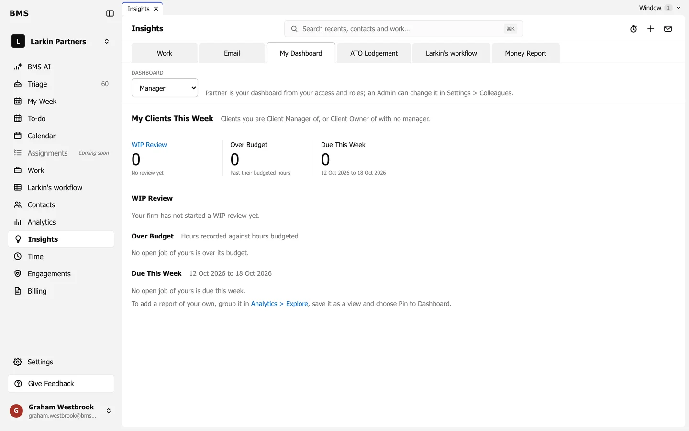Expand the Graham Westbrook account menu

point(61,411)
